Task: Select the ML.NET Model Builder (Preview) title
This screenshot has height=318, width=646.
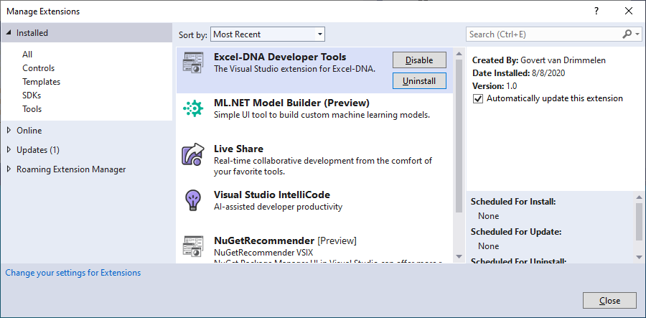Action: coord(291,103)
